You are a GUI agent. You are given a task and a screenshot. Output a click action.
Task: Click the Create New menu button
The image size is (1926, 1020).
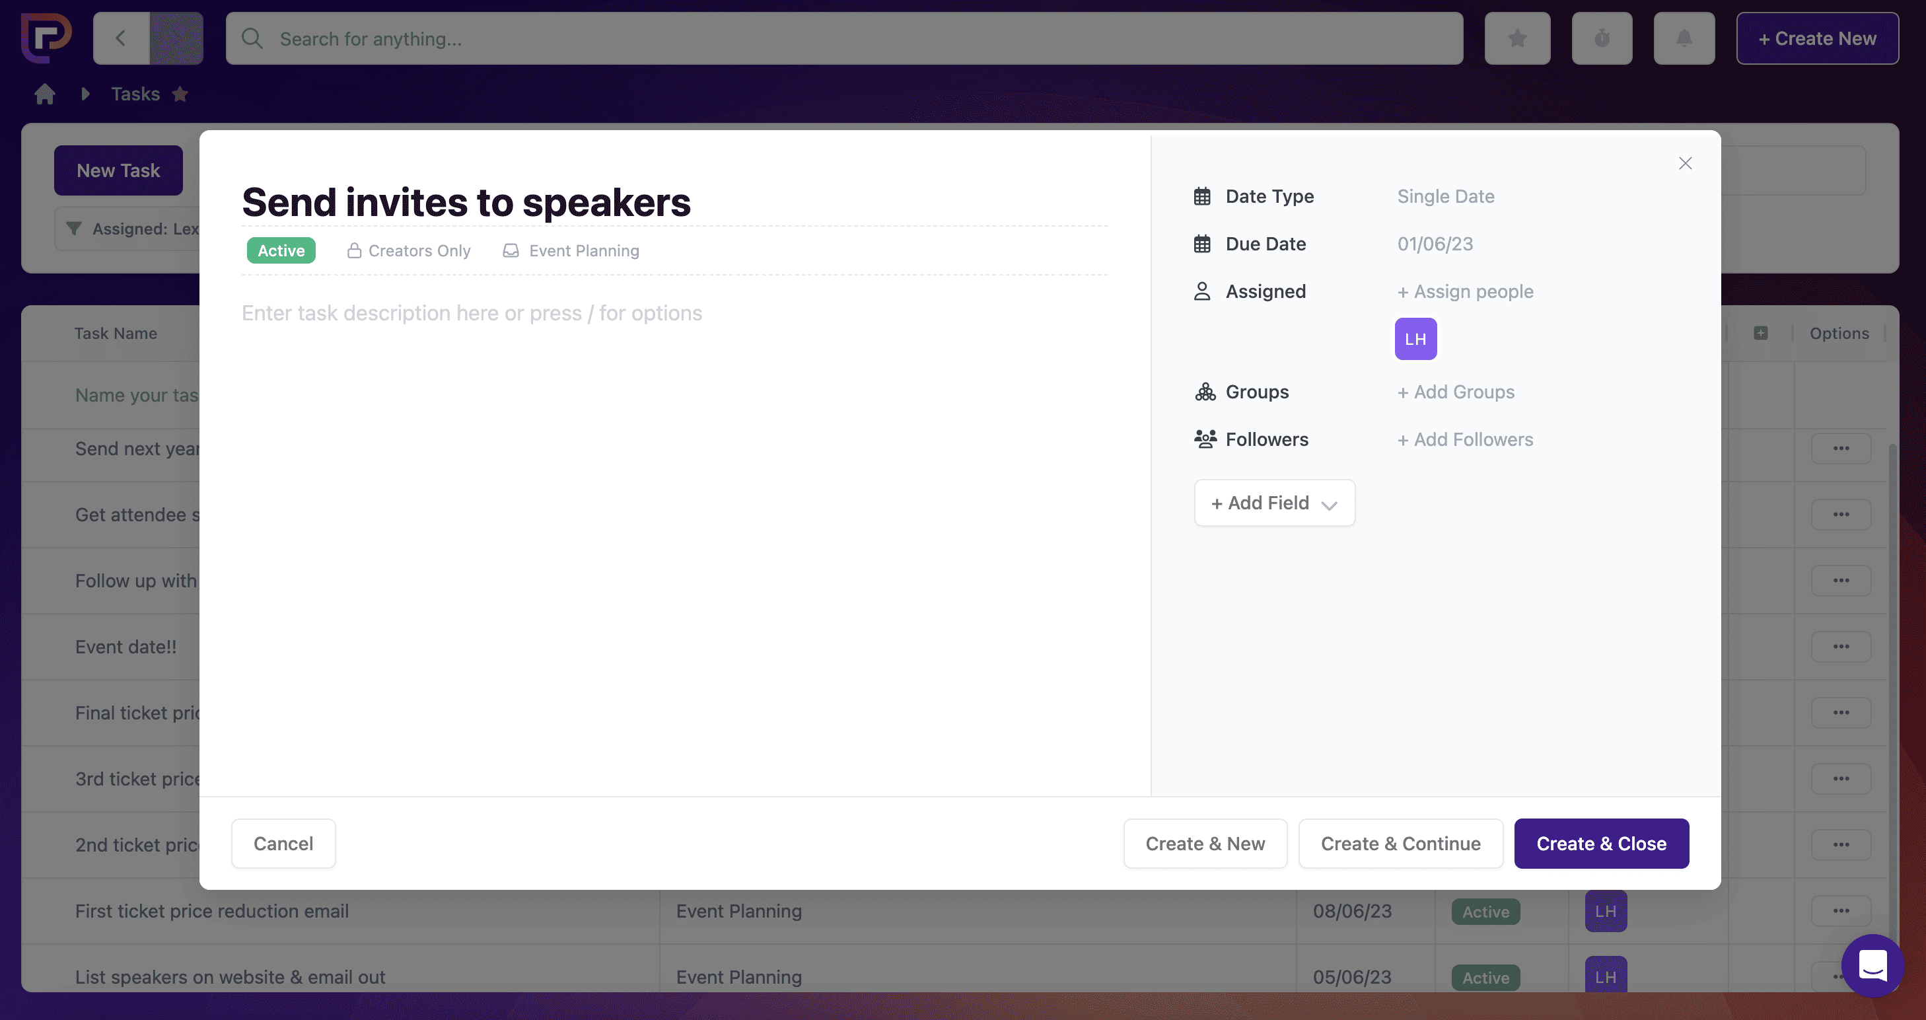point(1817,38)
